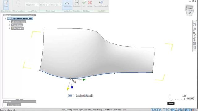This screenshot has height=111, width=198.
Task: Select the Origin folder in the browser
Action: pos(17,25)
